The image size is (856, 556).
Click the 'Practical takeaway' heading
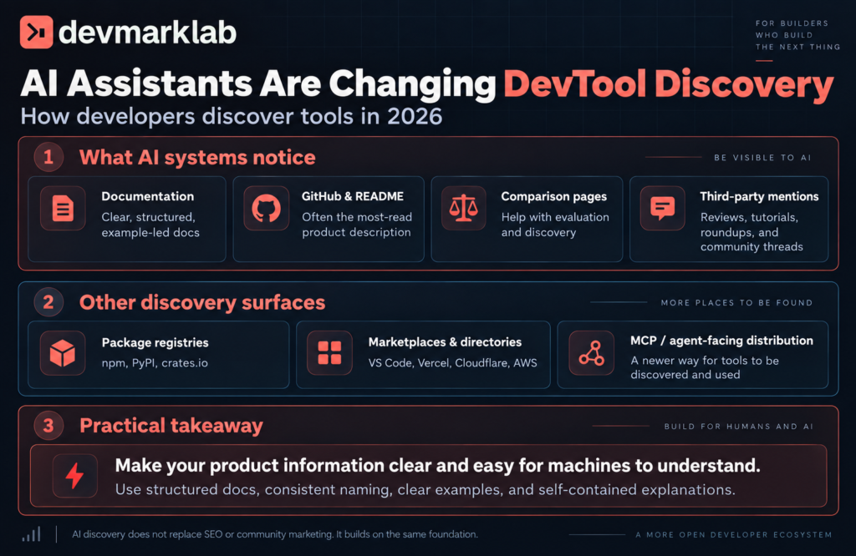171,426
